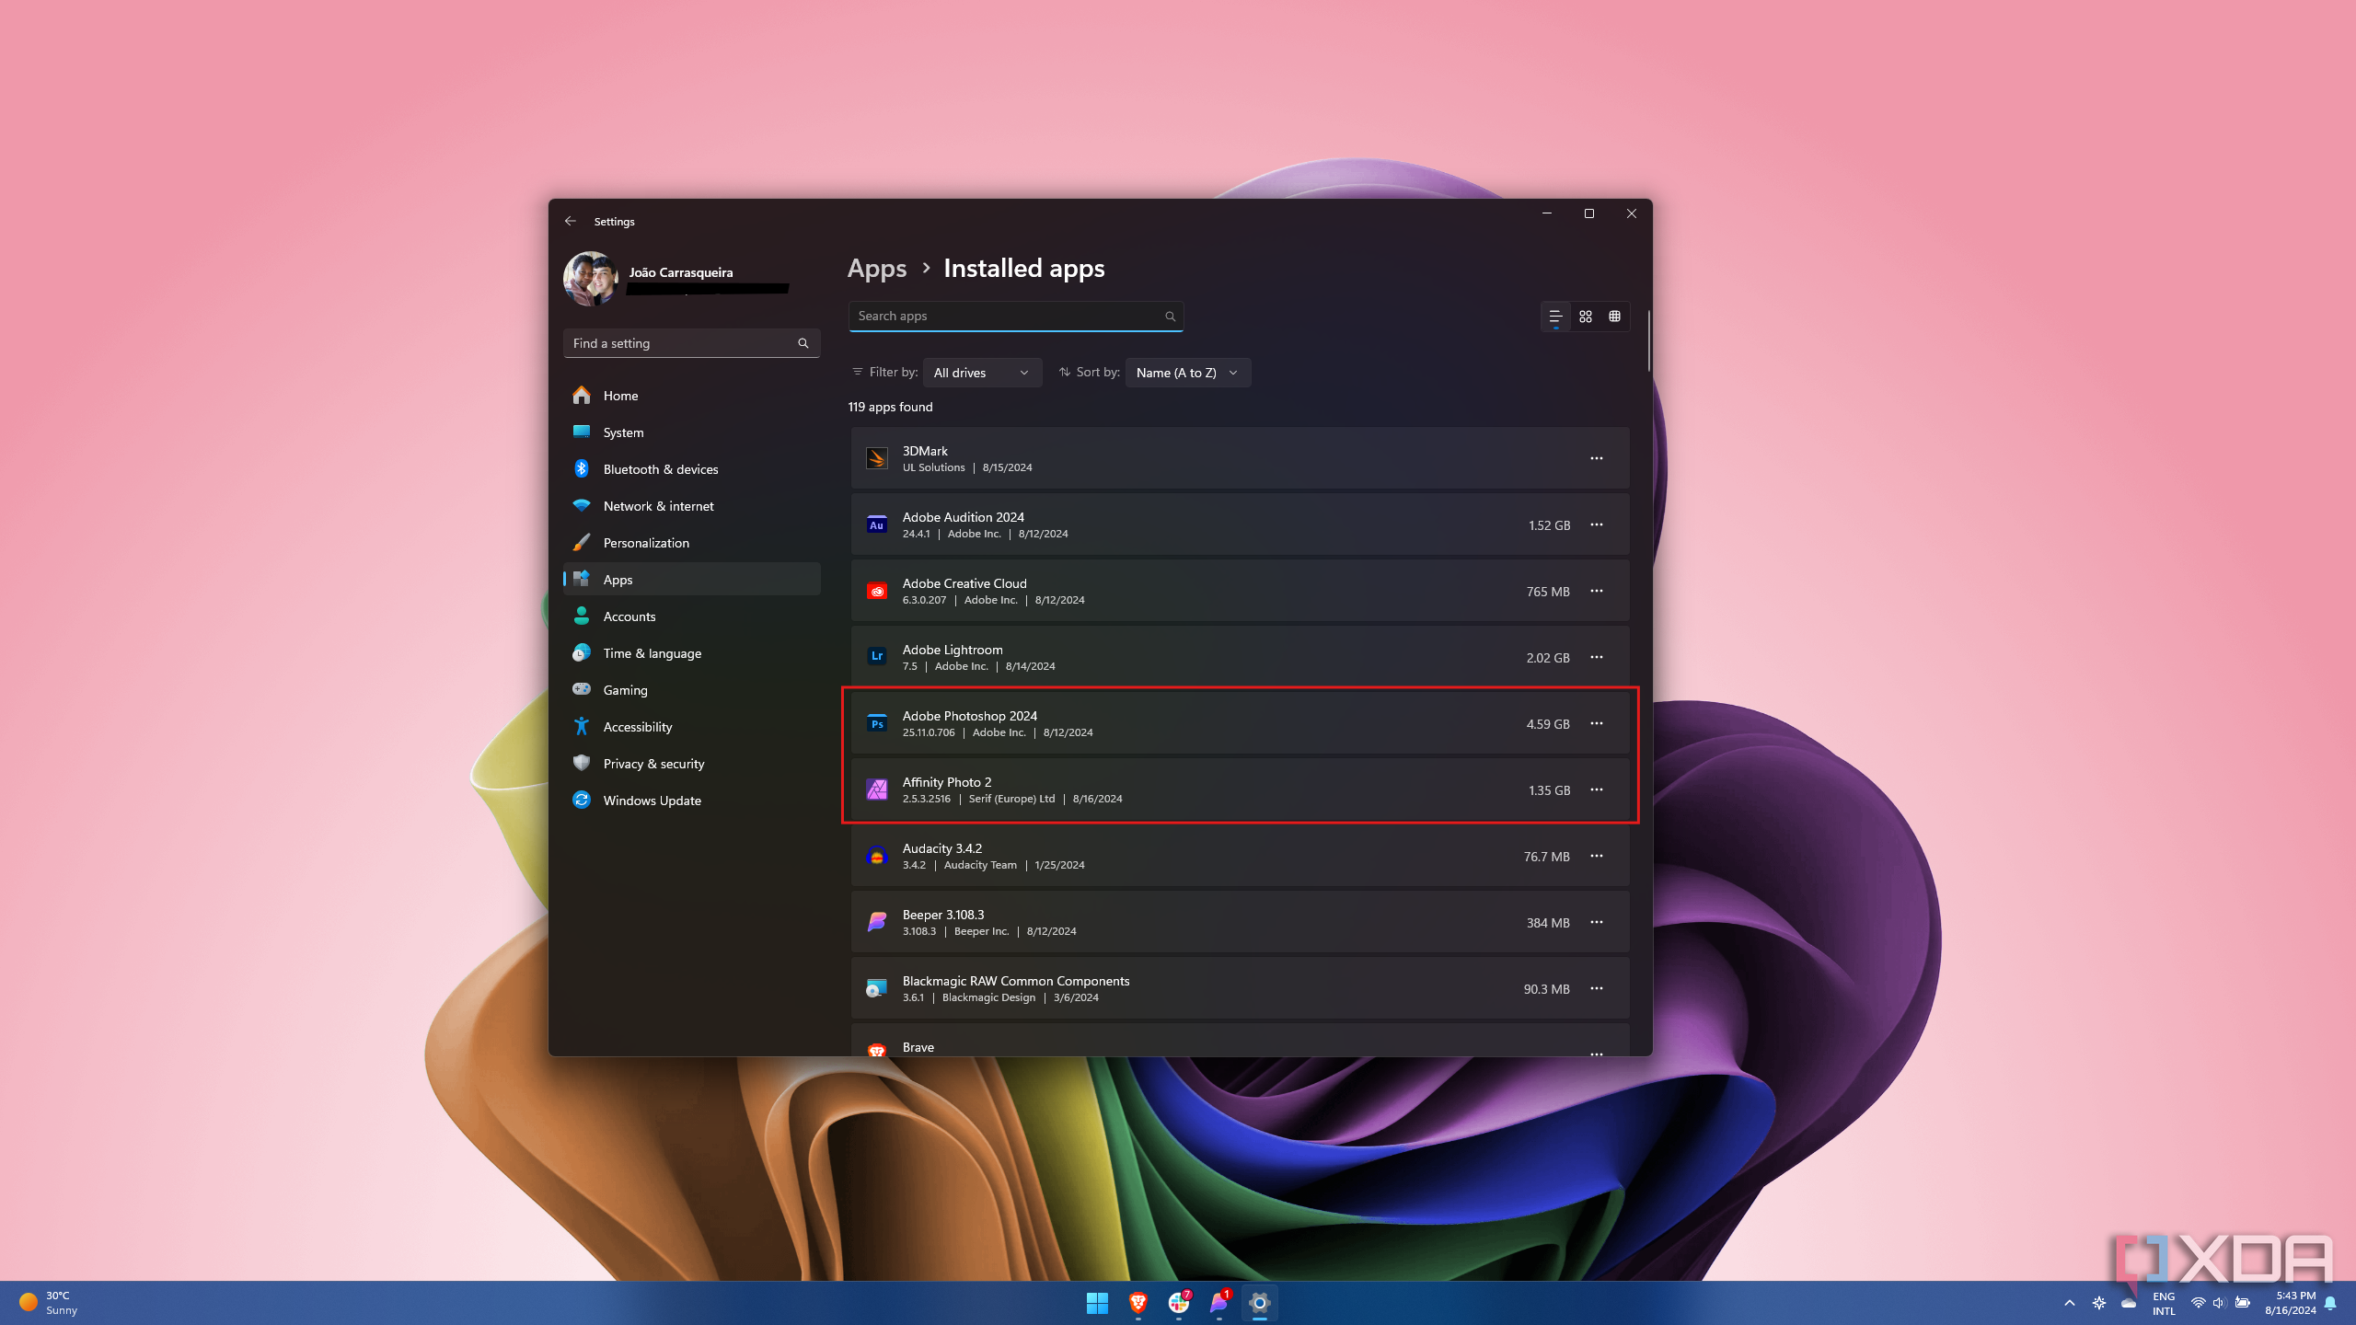
Task: Click the 4.59 GB size value
Action: click(1547, 723)
